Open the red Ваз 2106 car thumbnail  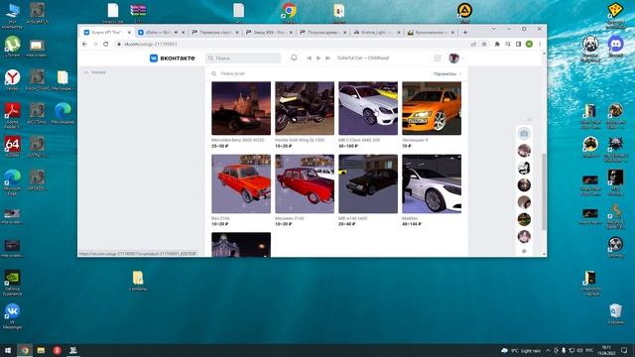coord(241,183)
